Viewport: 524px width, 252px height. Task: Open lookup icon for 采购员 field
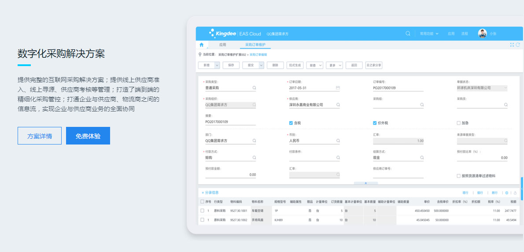pyautogui.click(x=506, y=105)
